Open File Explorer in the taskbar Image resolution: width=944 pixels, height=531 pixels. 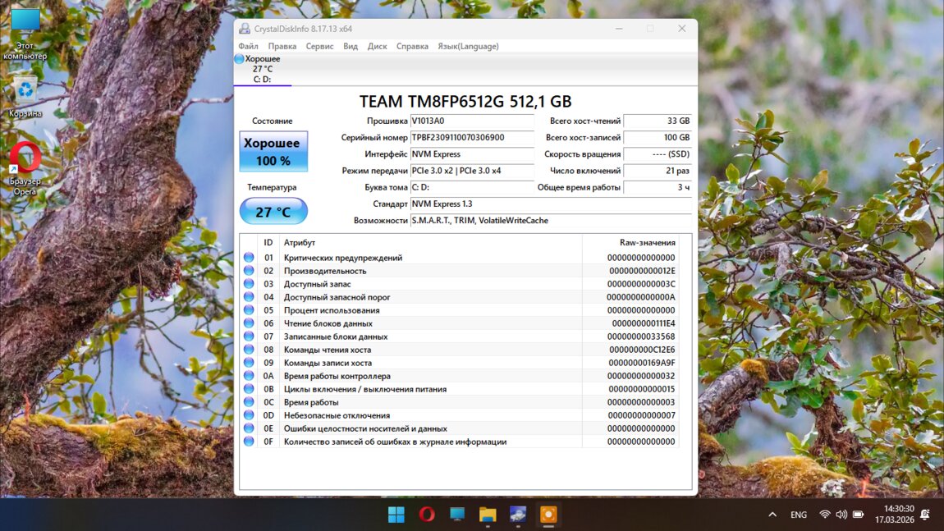click(488, 515)
